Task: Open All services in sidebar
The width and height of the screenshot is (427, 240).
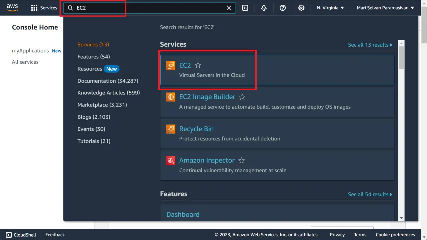Action: pos(25,62)
